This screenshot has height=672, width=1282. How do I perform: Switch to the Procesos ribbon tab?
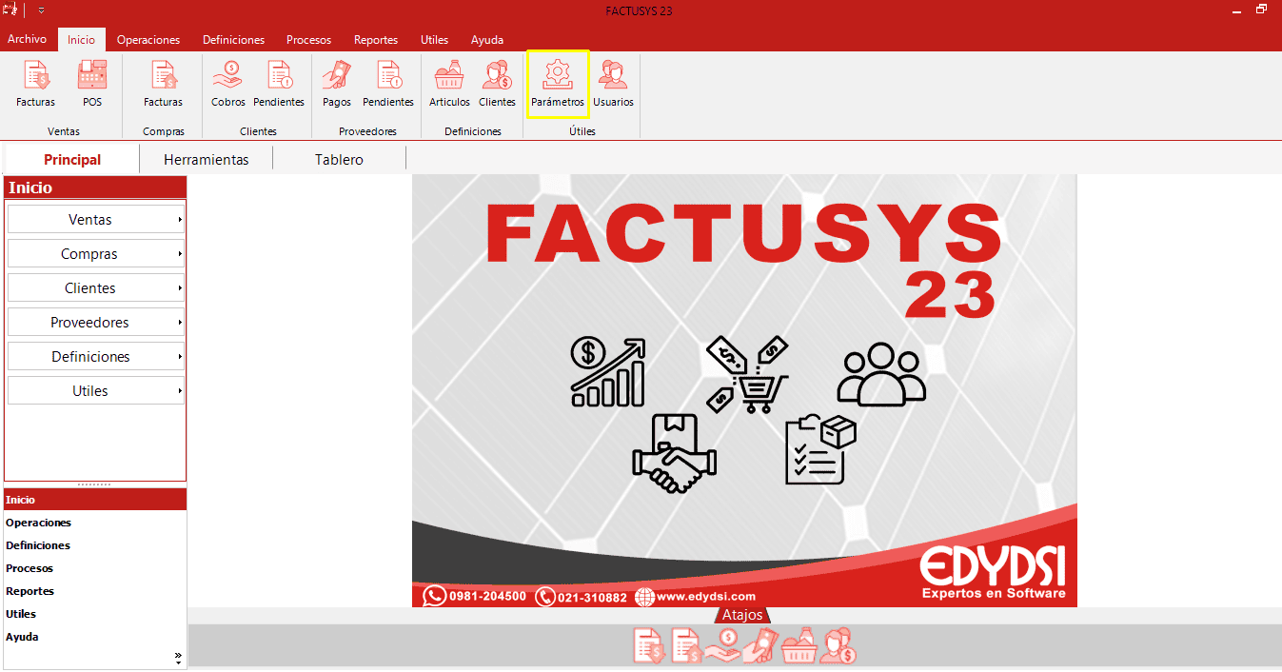tap(308, 40)
